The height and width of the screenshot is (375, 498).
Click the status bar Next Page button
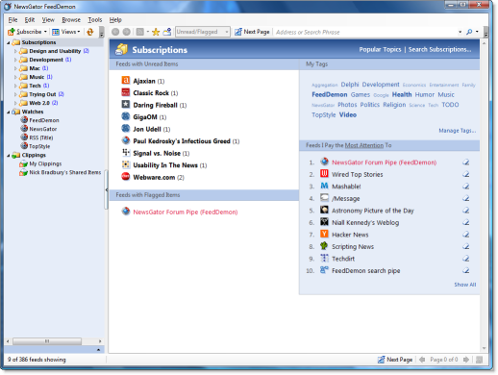(x=395, y=360)
